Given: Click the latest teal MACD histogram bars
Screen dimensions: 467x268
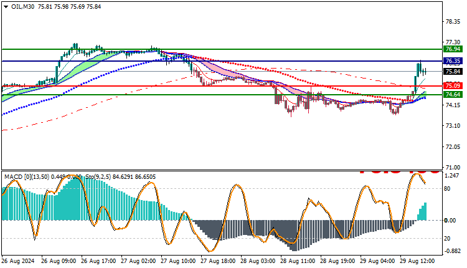Looking at the screenshot, I should tap(422, 212).
